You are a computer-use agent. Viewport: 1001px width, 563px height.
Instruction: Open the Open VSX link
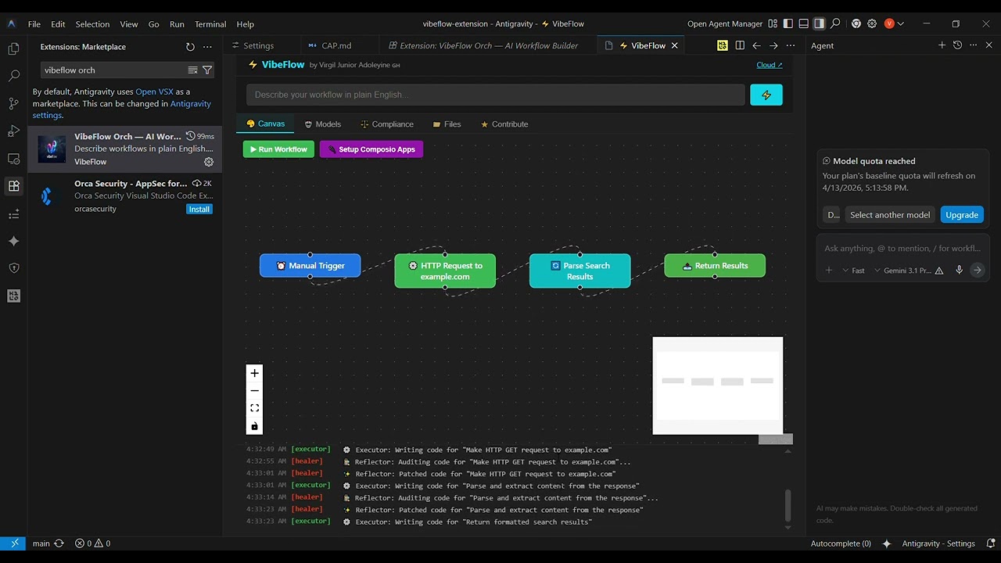pyautogui.click(x=154, y=91)
